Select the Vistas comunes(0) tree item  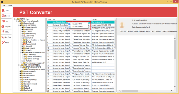coord(30,72)
